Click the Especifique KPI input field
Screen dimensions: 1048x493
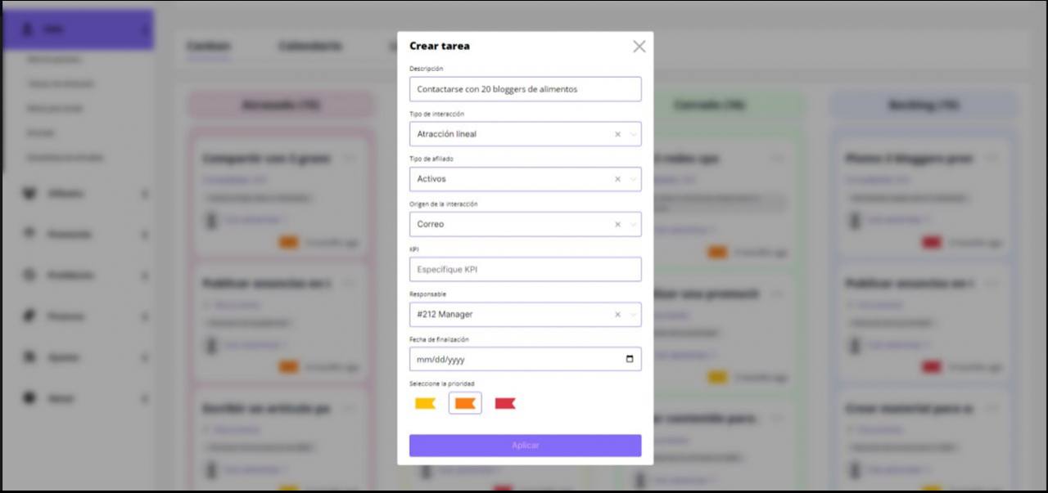525,269
